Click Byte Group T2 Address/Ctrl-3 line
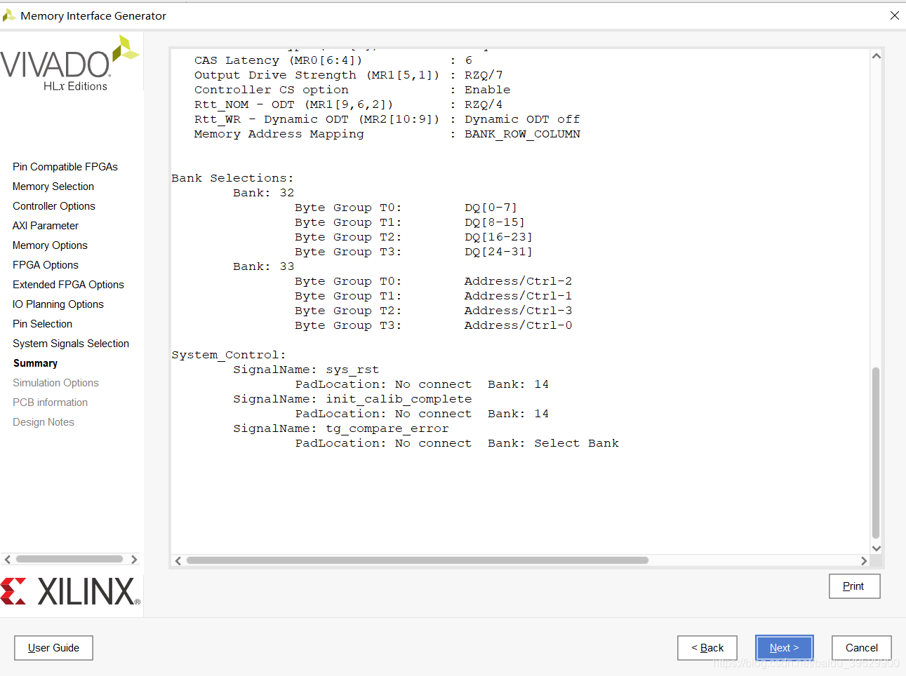Screen dimensions: 906x676 (x=434, y=311)
